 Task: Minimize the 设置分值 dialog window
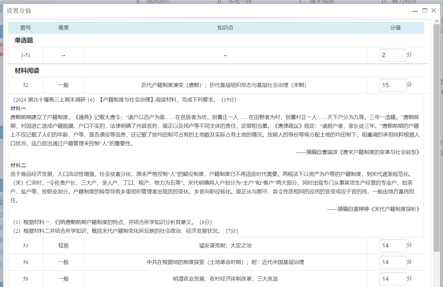pyautogui.click(x=415, y=11)
